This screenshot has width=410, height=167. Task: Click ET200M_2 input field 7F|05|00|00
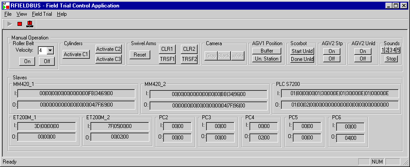click(x=120, y=126)
